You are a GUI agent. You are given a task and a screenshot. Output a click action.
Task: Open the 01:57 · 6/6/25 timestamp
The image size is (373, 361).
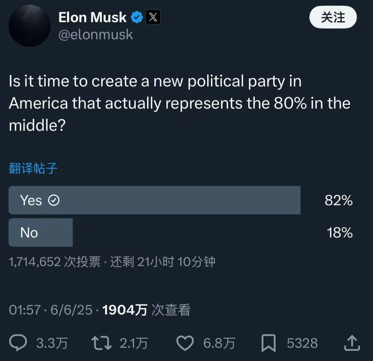50,310
